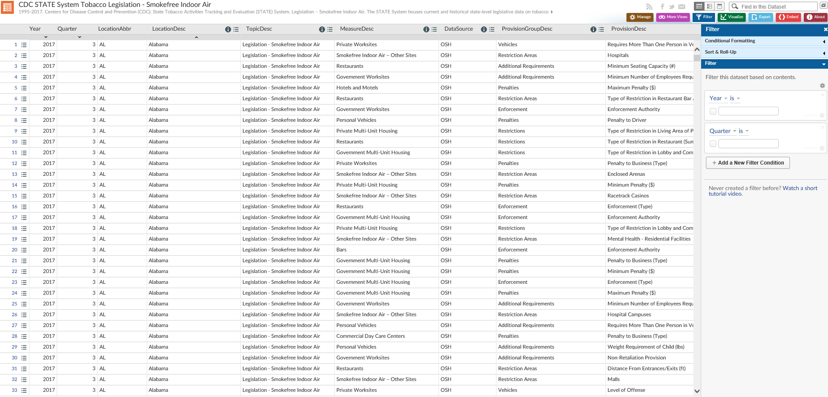This screenshot has height=397, width=828.
Task: Focus the Find in this Dataset search box
Action: [x=773, y=6]
